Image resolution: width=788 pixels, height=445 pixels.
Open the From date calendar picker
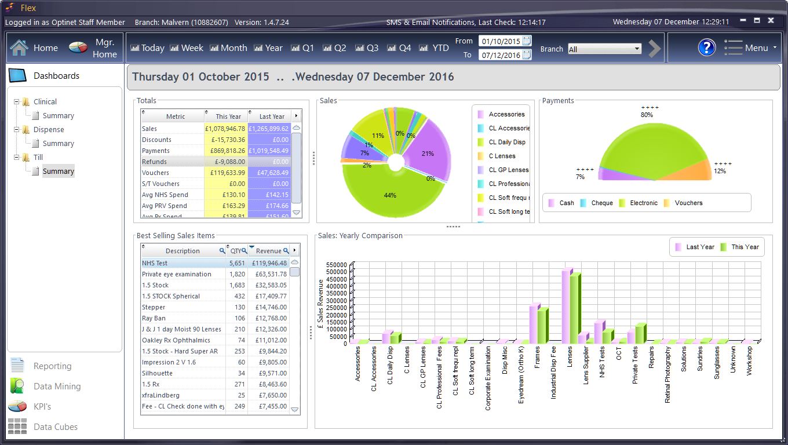coord(525,41)
